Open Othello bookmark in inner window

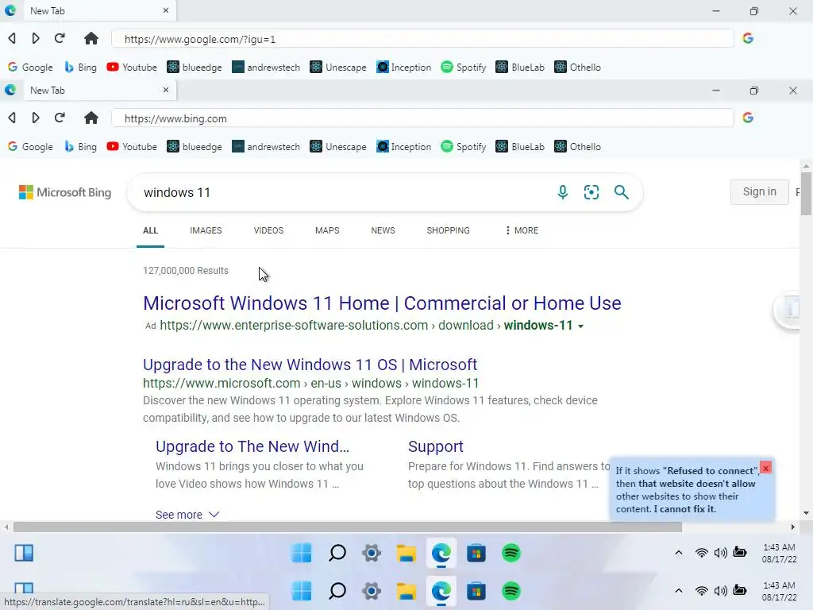[x=578, y=147]
